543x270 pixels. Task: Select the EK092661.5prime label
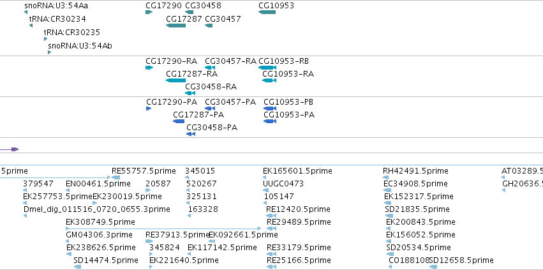pos(243,235)
